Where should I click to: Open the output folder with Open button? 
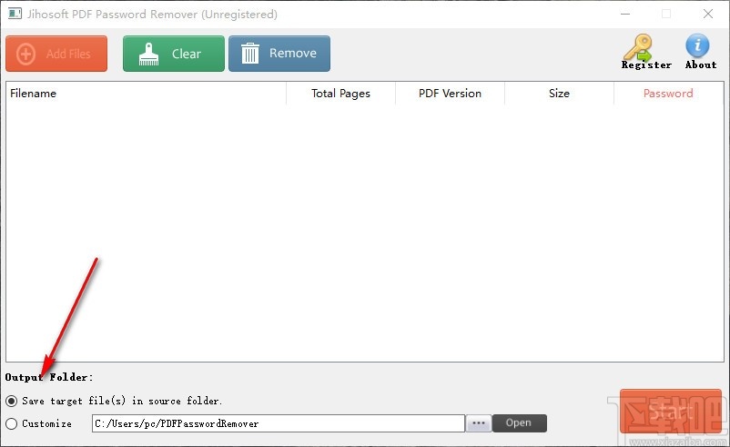[519, 423]
